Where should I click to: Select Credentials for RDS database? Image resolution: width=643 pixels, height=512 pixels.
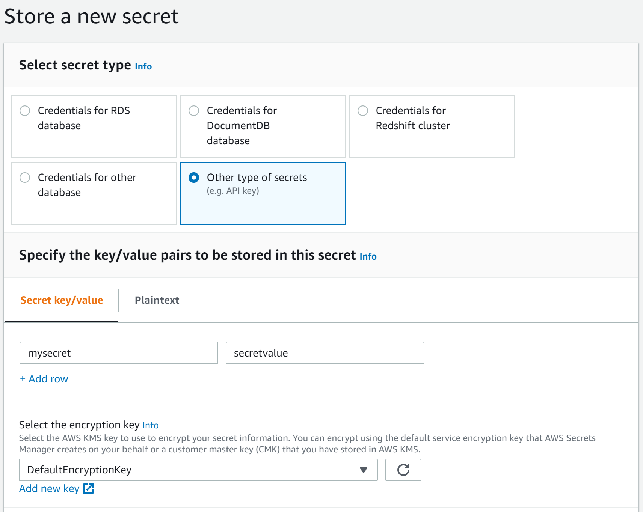[25, 111]
